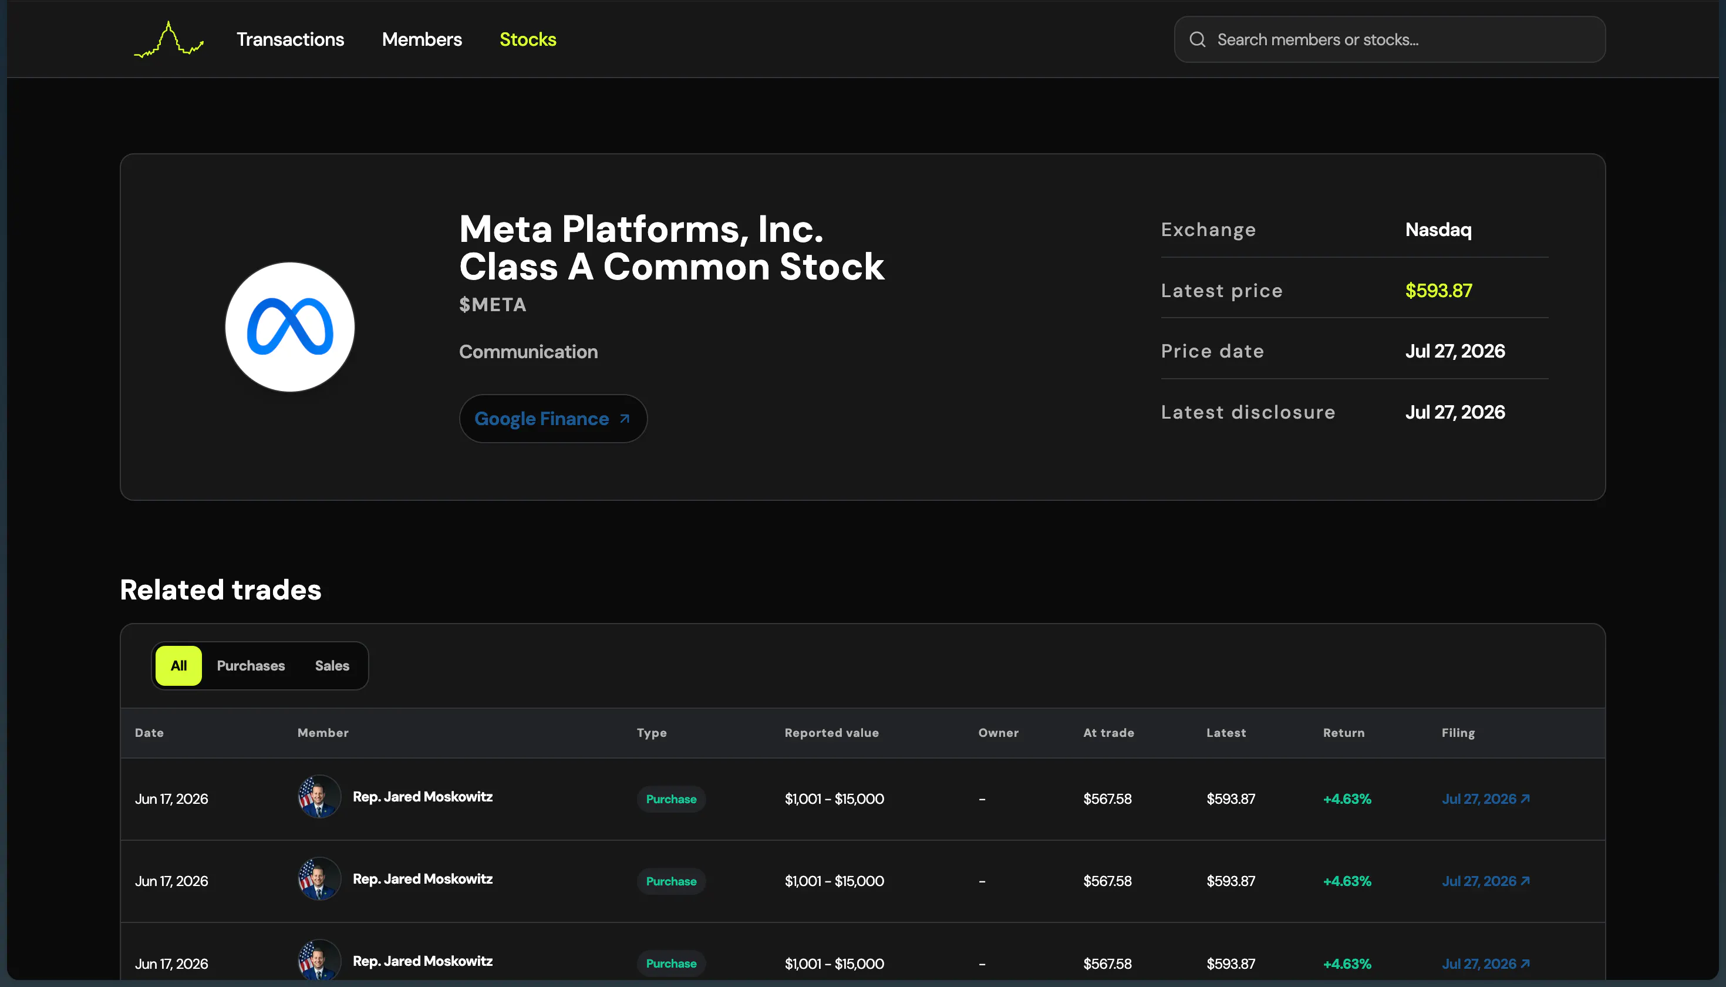Click first row's Purchase badge
This screenshot has height=987, width=1726.
click(x=671, y=799)
